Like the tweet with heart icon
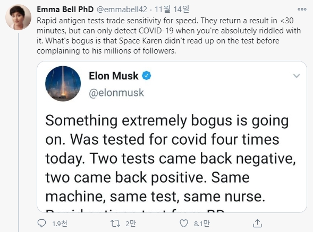313x232 pixels. tap(184, 223)
